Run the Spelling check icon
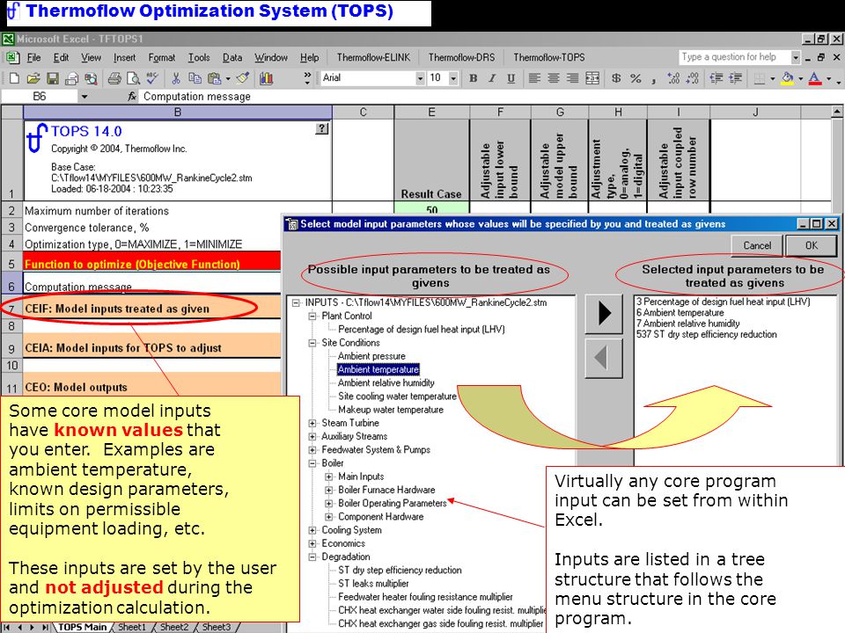This screenshot has width=845, height=633. click(x=152, y=78)
